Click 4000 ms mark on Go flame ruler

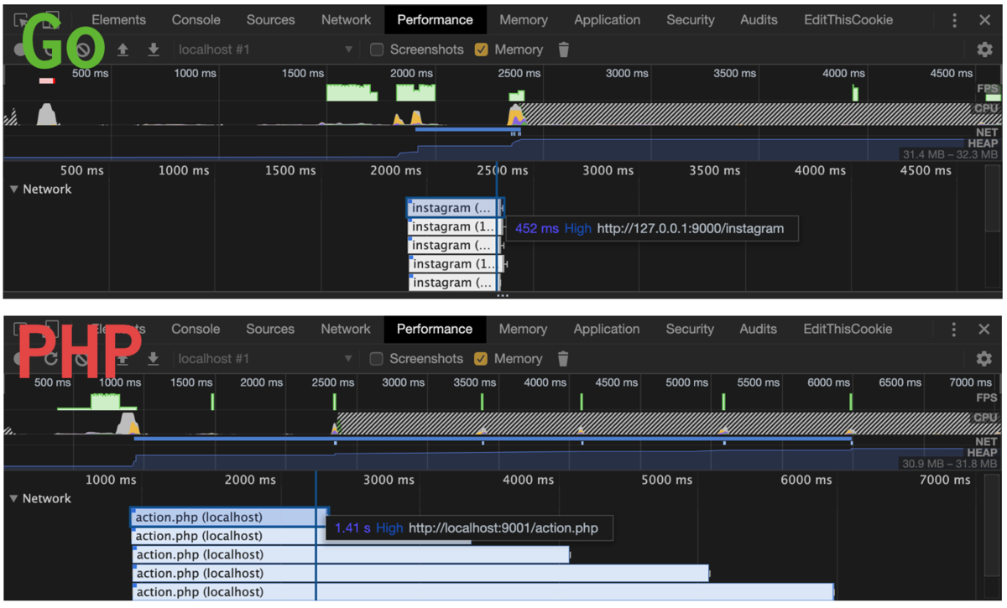820,171
